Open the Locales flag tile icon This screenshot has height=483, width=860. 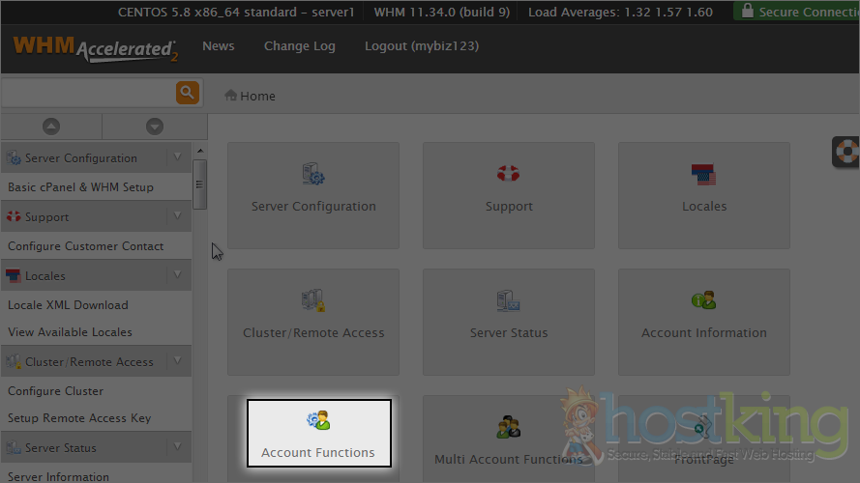pyautogui.click(x=703, y=175)
